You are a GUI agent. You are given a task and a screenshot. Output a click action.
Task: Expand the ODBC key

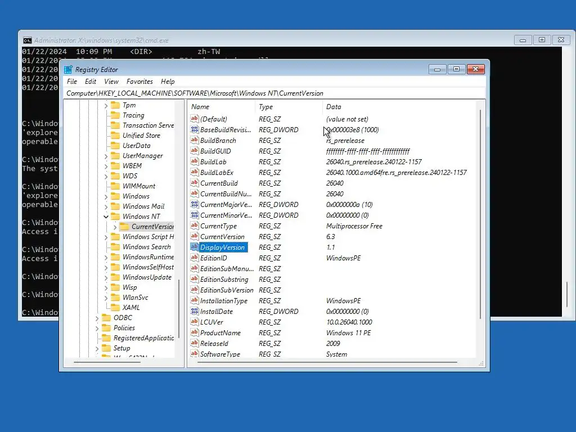coord(97,318)
